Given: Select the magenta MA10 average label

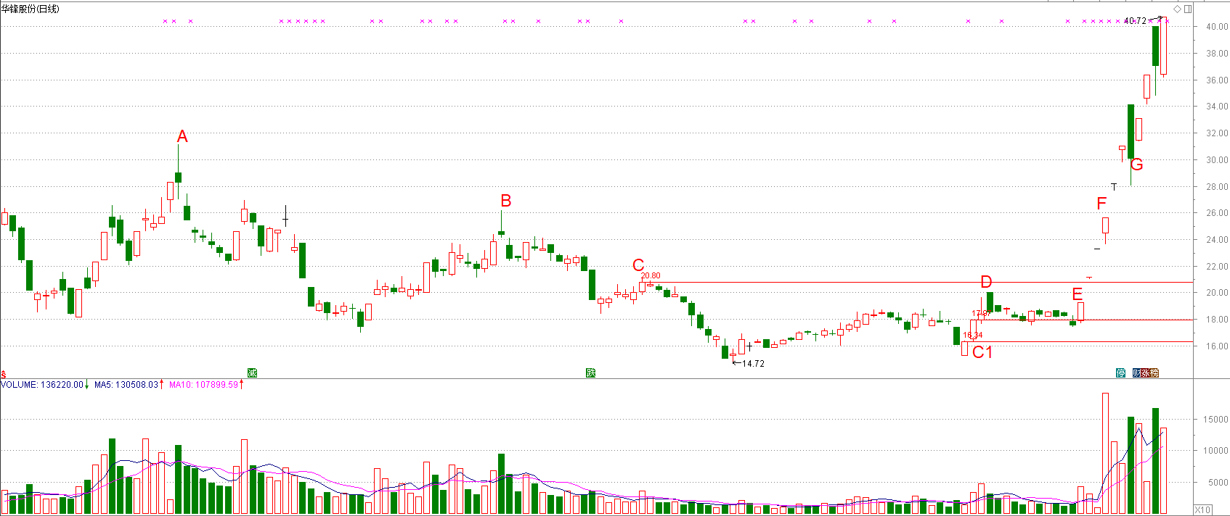Looking at the screenshot, I should [x=203, y=385].
